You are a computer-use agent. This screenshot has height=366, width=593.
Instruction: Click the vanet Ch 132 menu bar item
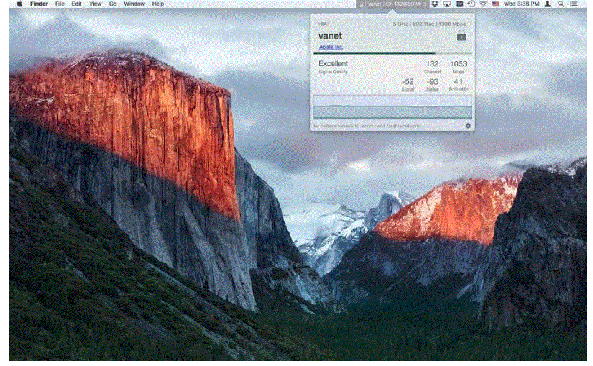[x=392, y=4]
